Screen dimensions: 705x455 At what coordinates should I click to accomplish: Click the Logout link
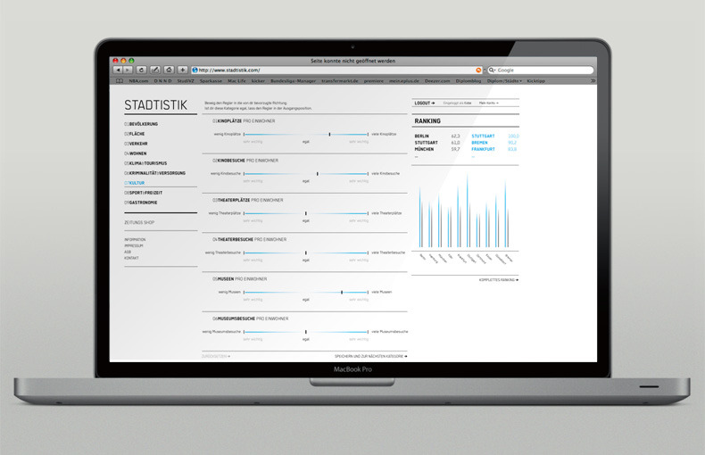pyautogui.click(x=425, y=103)
